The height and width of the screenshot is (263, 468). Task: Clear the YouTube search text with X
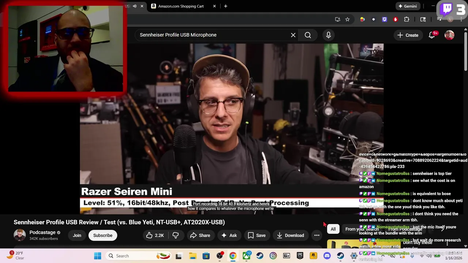293,35
